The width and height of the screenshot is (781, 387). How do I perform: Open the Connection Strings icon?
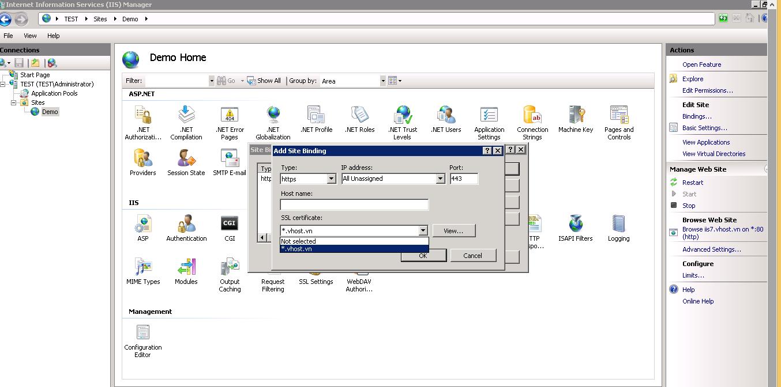point(532,122)
